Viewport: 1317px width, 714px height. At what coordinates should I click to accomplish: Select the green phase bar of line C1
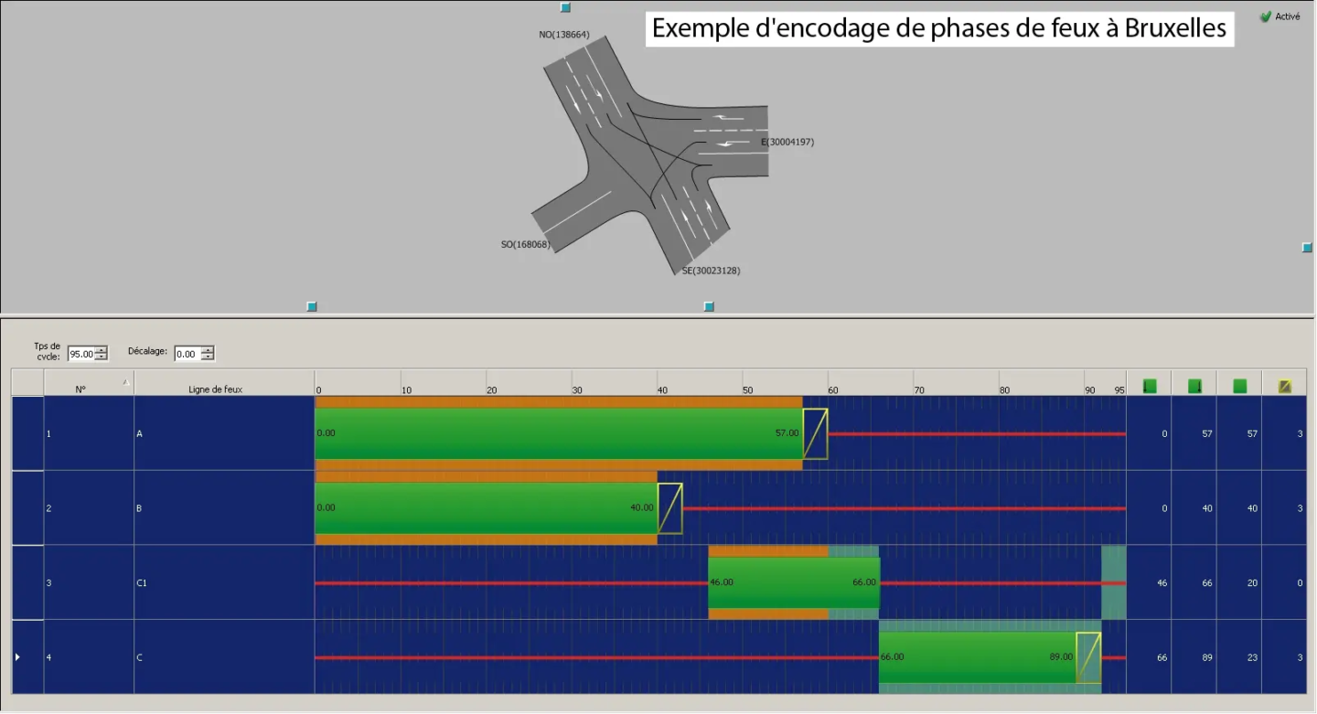(x=793, y=582)
